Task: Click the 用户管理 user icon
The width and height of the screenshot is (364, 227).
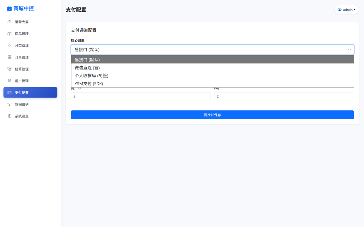Action: point(9,81)
